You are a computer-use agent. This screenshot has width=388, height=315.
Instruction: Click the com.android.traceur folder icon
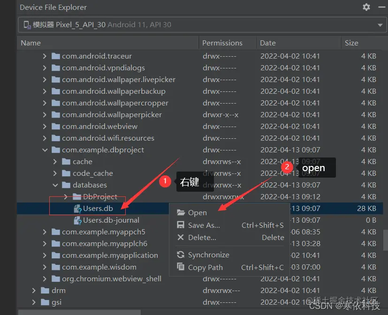point(56,56)
